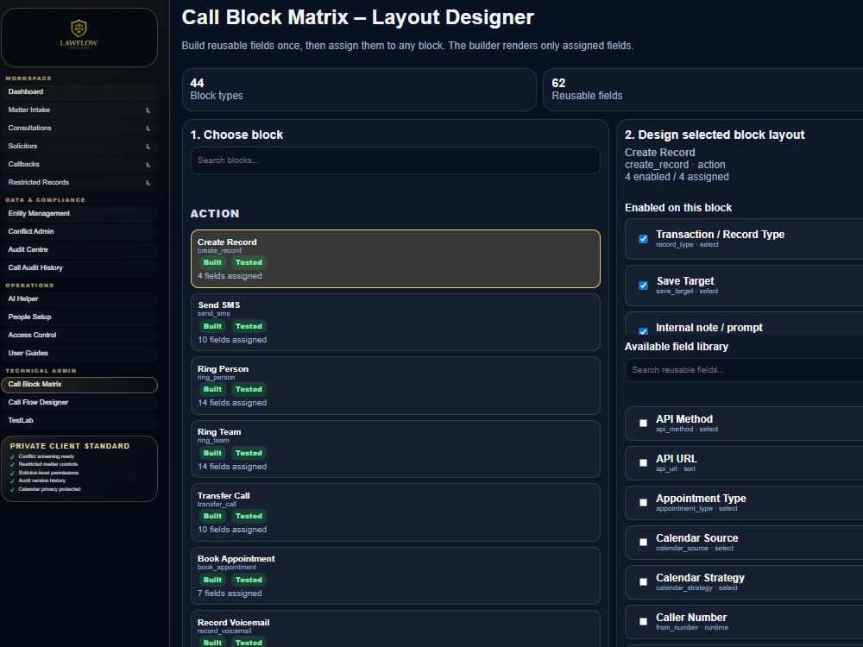Click the Tested badge on Ring Team
863x647 pixels.
coord(249,454)
